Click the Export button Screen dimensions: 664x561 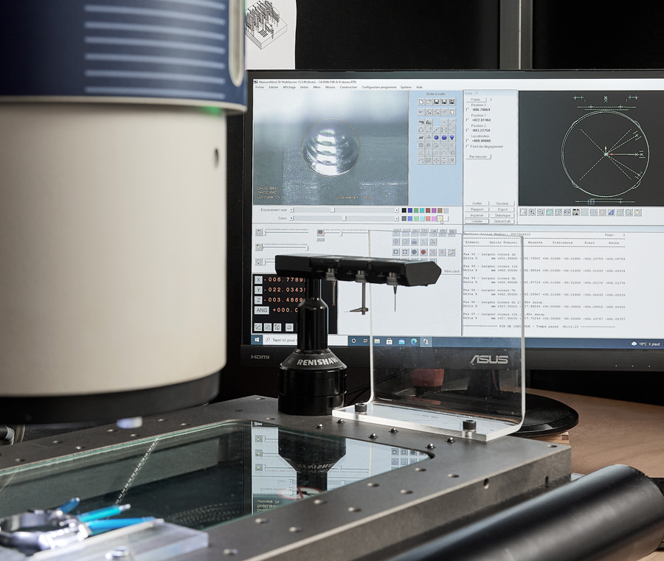(503, 209)
